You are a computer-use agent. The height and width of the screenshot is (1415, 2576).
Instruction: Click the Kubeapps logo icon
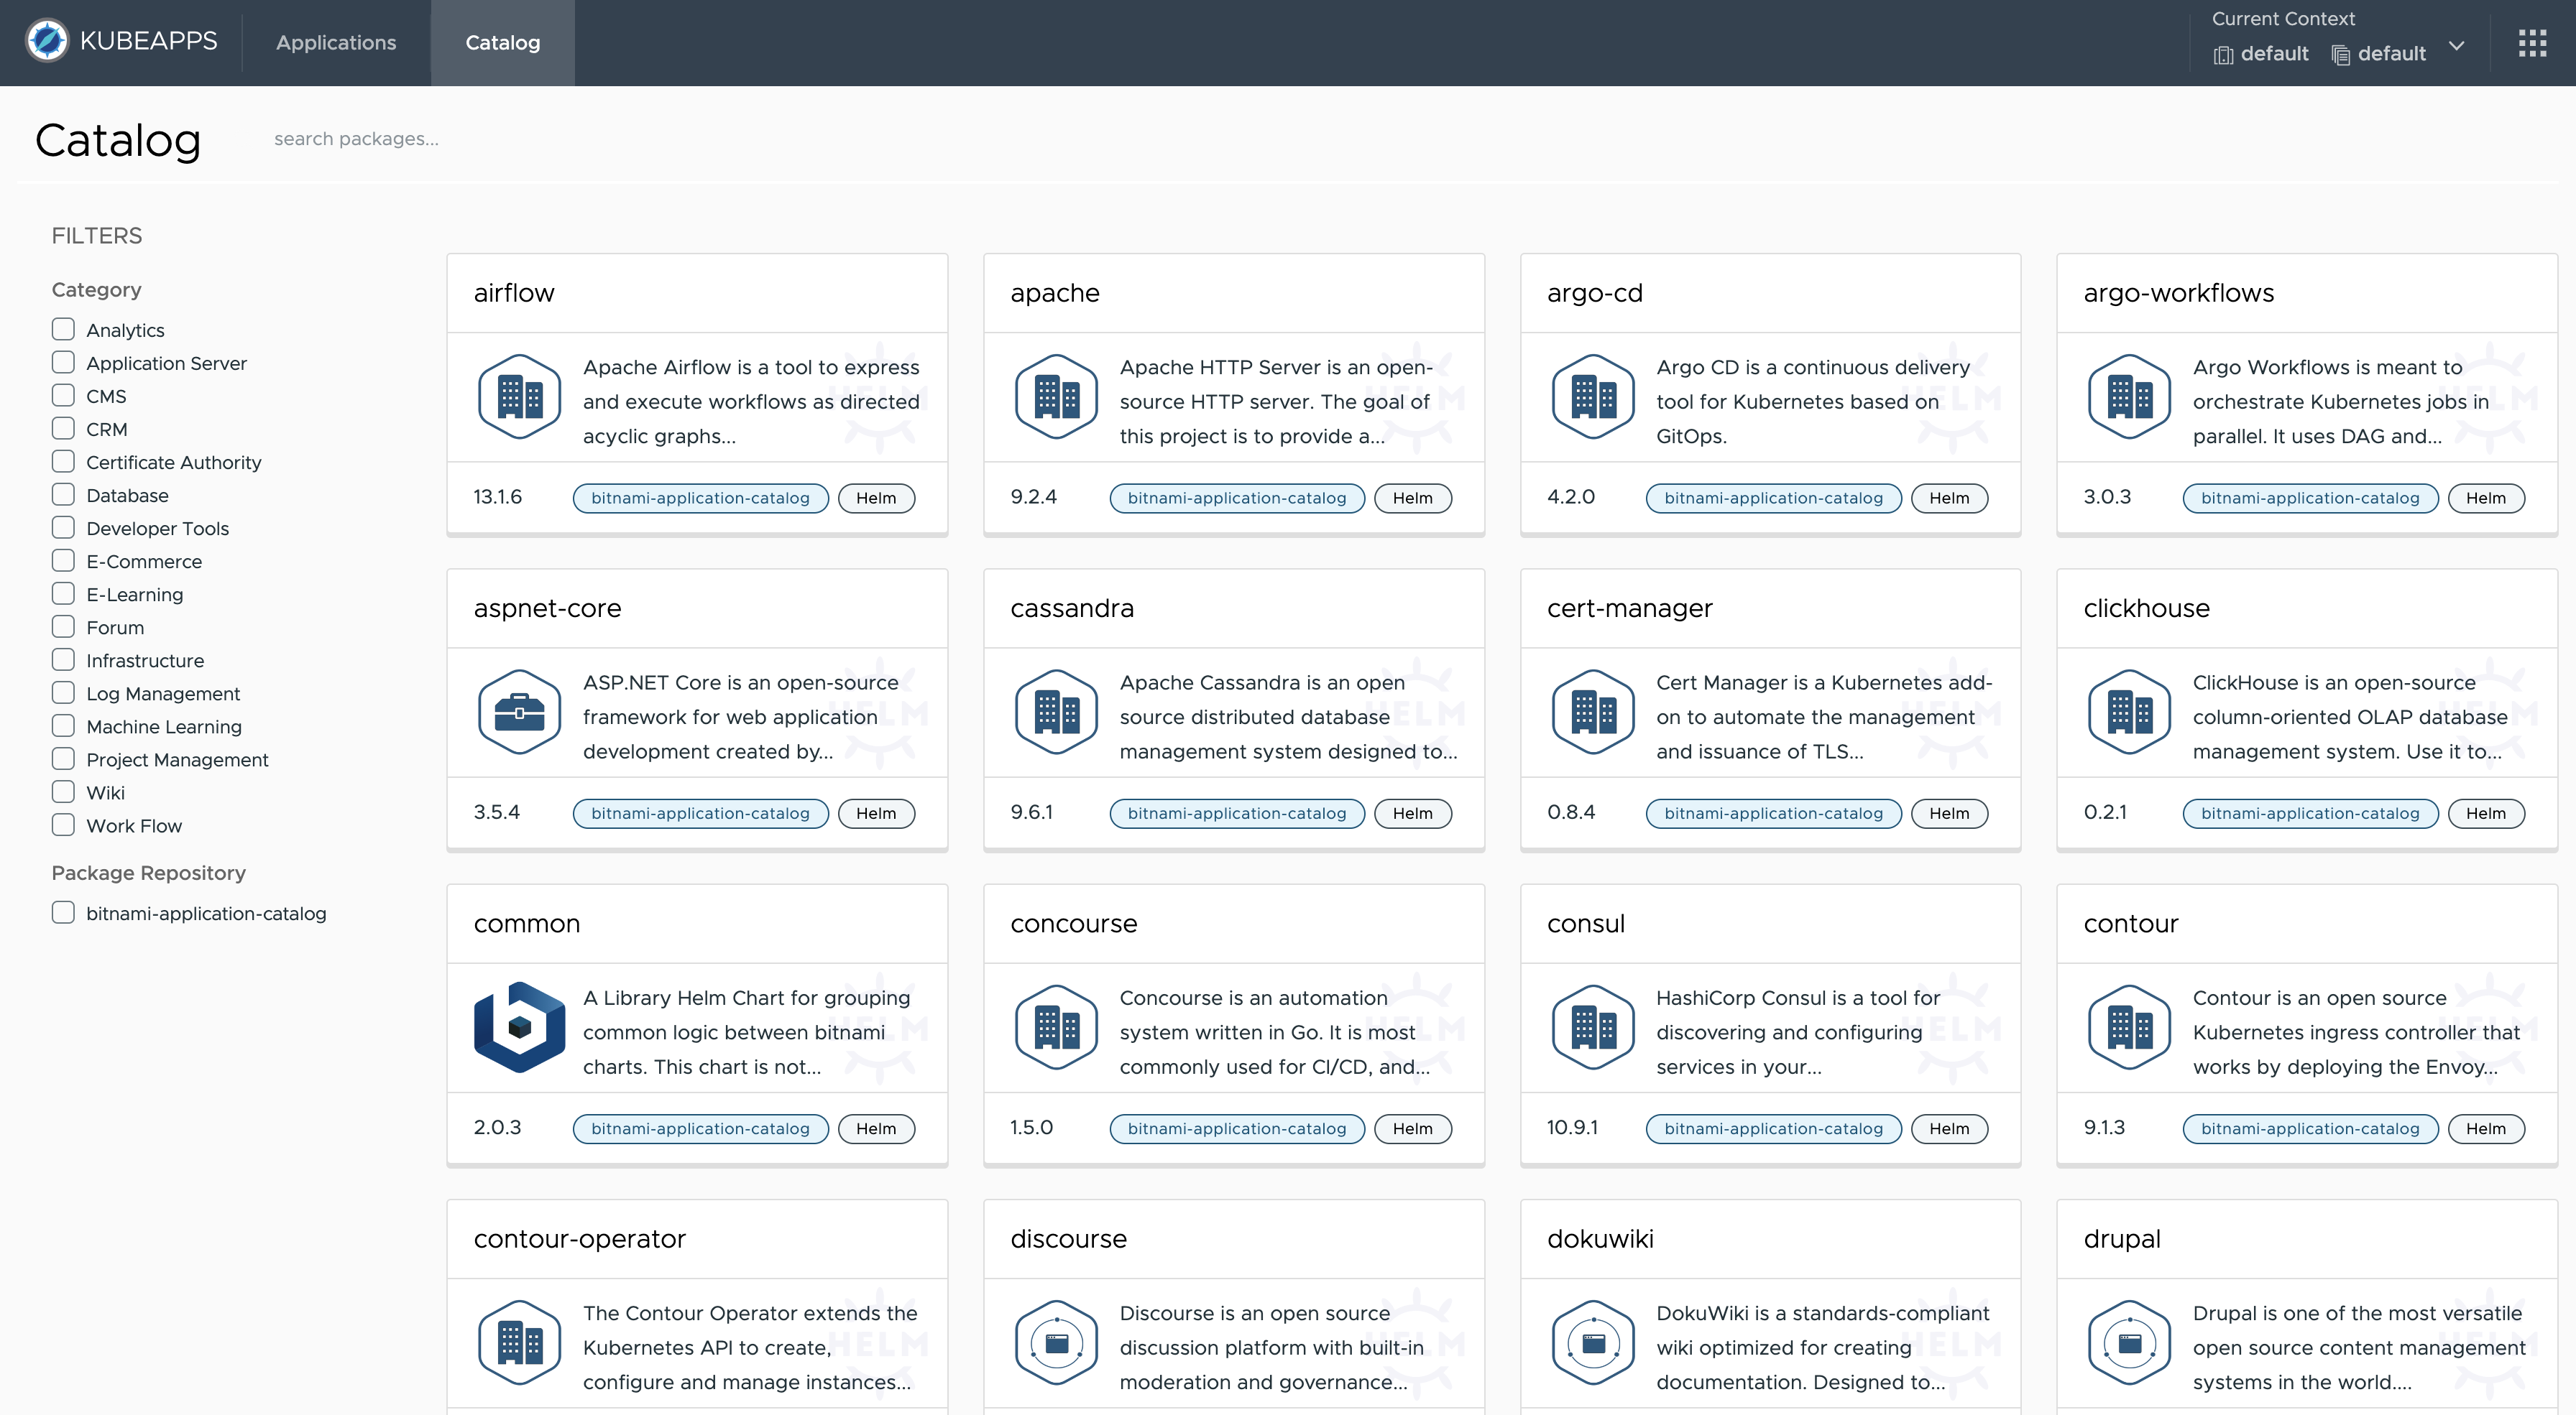pyautogui.click(x=47, y=41)
